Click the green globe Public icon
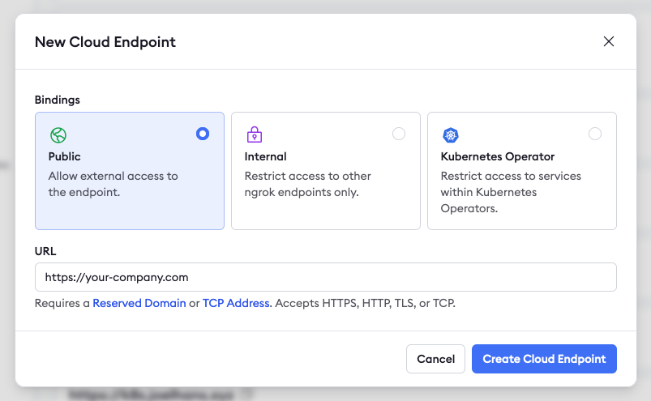 coord(58,135)
